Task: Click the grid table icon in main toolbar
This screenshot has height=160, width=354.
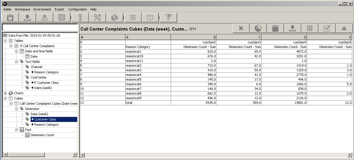Action: click(133, 17)
